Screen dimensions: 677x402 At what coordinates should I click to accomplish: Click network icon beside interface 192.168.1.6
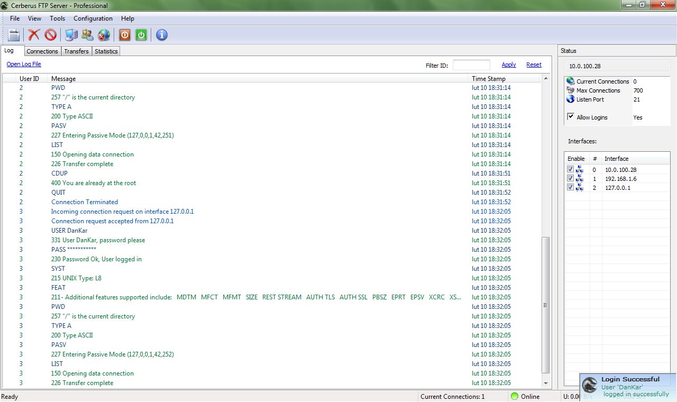(x=579, y=179)
